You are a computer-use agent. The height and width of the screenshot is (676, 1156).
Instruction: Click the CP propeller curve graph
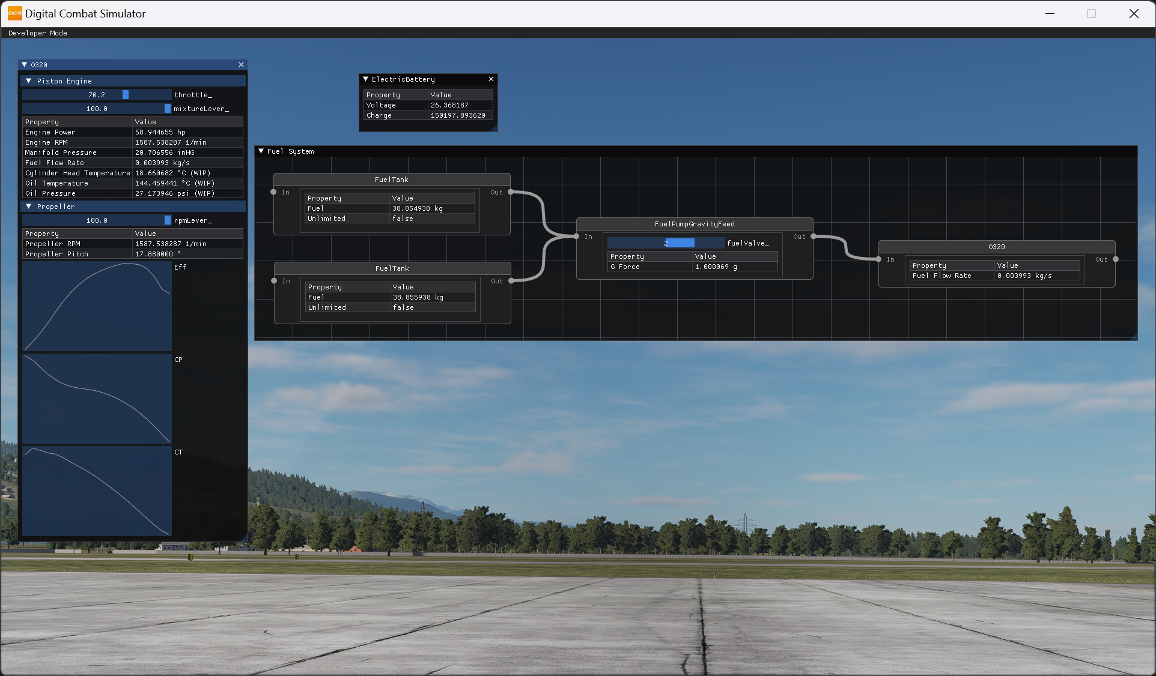[97, 399]
